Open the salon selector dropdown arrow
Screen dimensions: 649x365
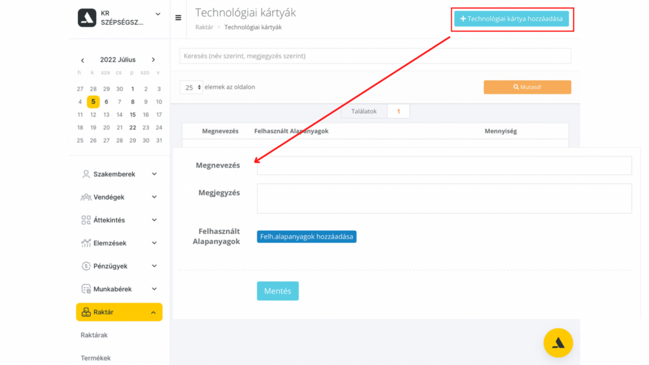158,14
